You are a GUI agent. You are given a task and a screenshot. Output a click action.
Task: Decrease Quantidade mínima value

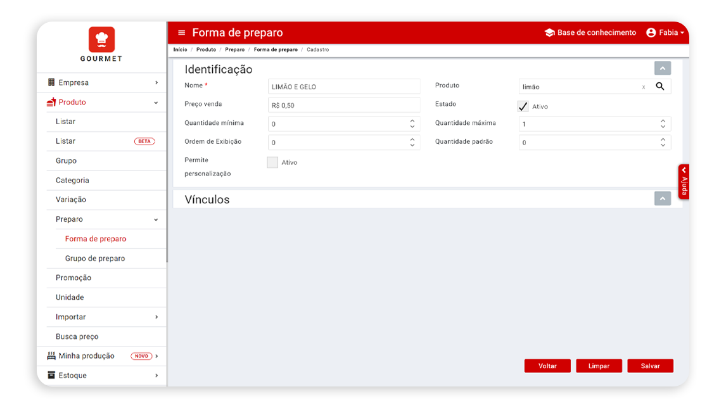(x=412, y=127)
